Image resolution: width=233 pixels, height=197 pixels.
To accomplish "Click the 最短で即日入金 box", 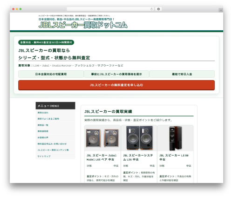I will pos(182,74).
